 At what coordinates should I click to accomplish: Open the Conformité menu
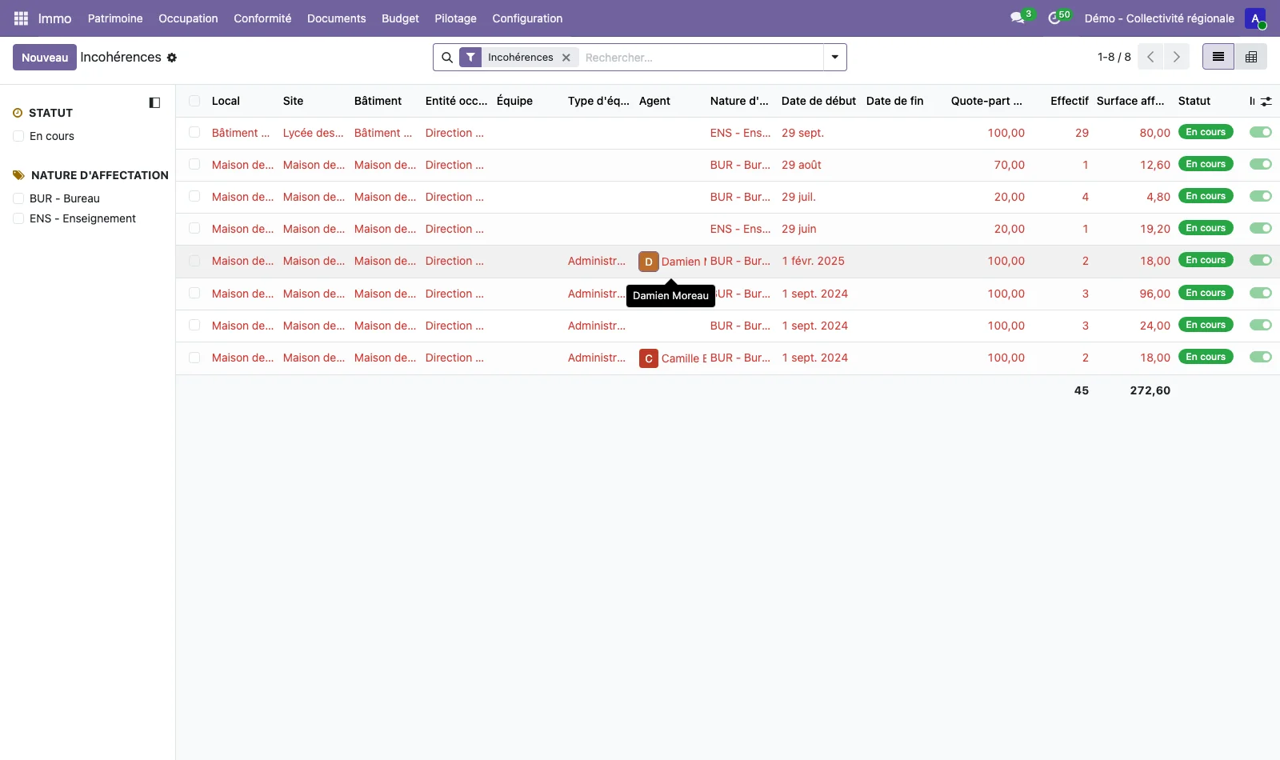point(262,18)
